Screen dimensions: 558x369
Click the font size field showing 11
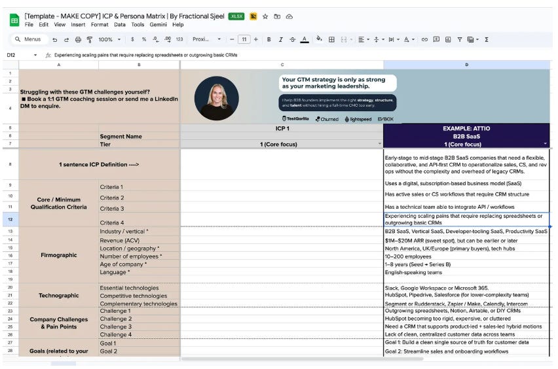[x=244, y=39]
